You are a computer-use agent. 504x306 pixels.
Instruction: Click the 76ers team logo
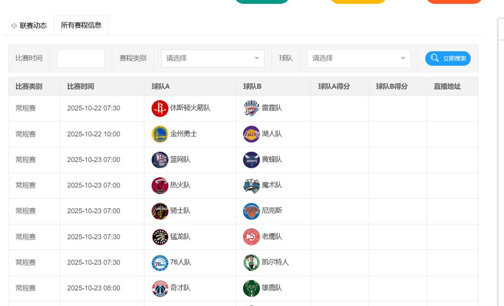160,262
